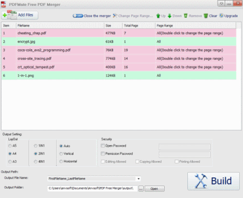The image size is (243, 198).
Task: Click the Build button
Action: (213, 181)
